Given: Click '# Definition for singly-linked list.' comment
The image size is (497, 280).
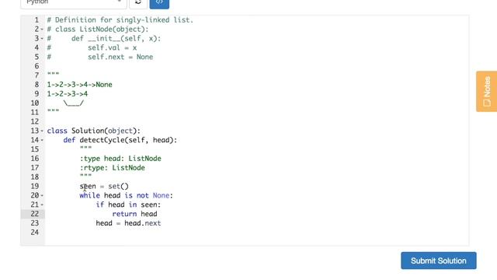Looking at the screenshot, I should [x=120, y=20].
